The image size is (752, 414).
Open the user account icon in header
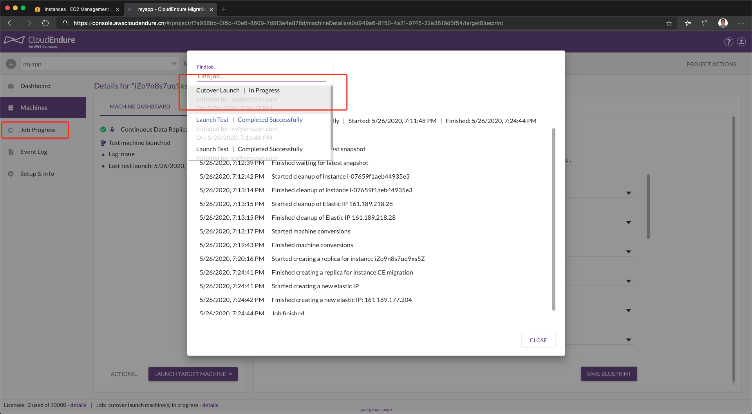coord(741,42)
